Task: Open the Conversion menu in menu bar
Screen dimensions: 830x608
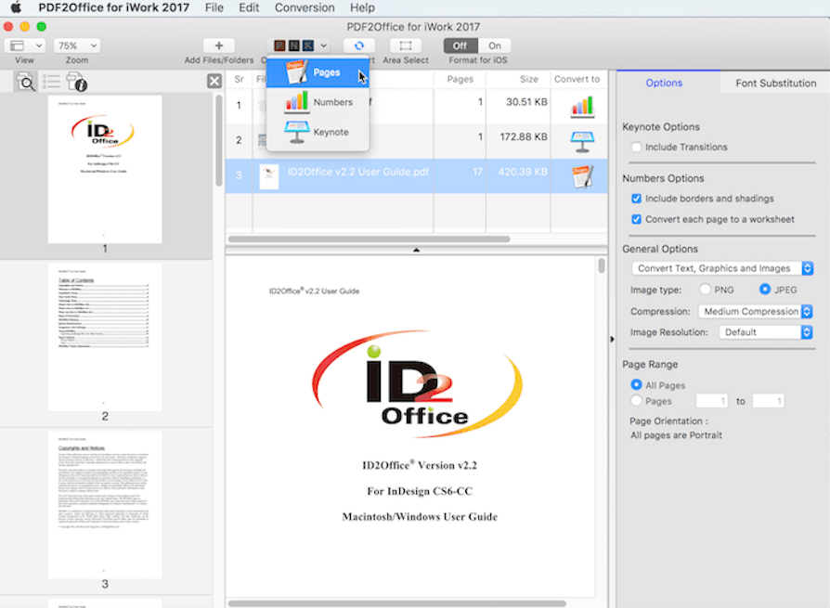Action: point(305,7)
